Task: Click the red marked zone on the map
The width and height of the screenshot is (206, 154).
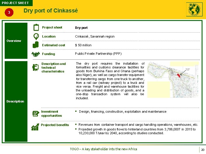Action: point(179,76)
